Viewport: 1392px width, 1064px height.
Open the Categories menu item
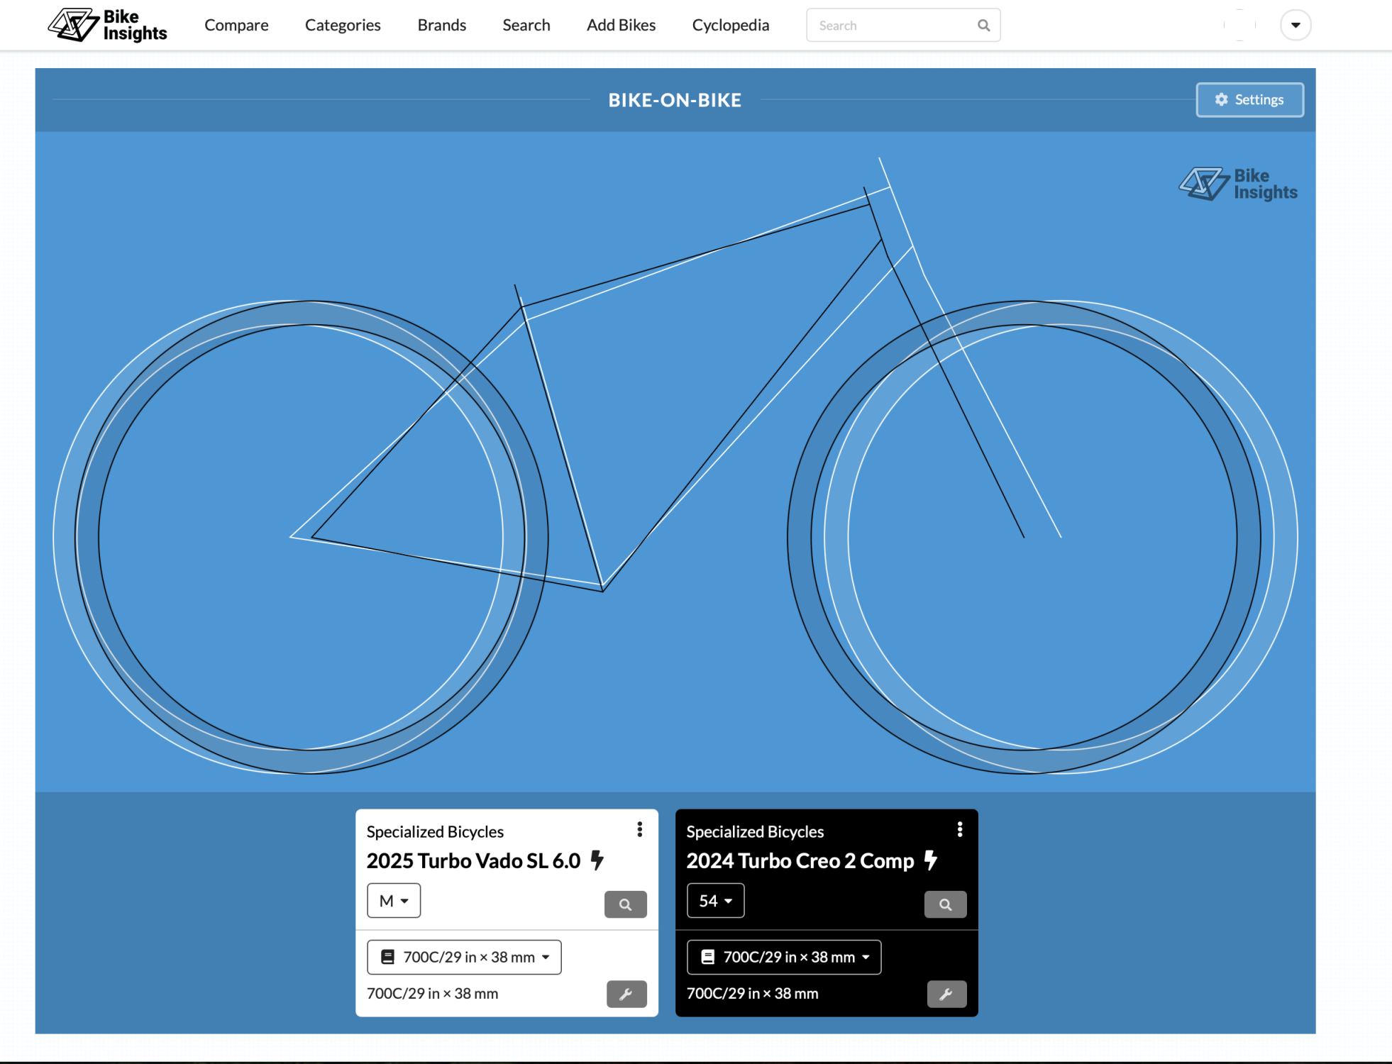click(343, 25)
